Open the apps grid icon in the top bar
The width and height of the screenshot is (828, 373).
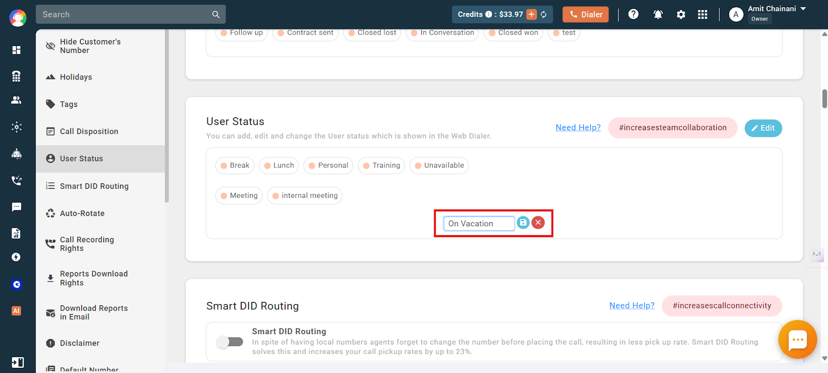(x=702, y=14)
